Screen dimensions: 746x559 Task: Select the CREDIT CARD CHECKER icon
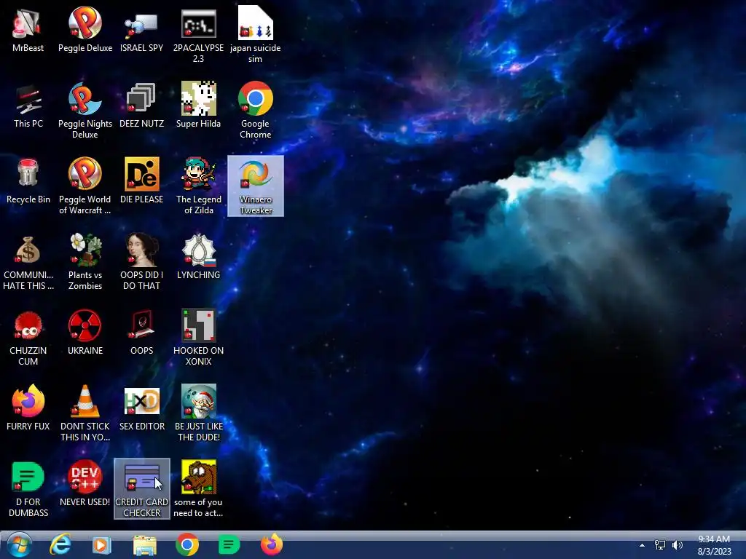tap(142, 488)
